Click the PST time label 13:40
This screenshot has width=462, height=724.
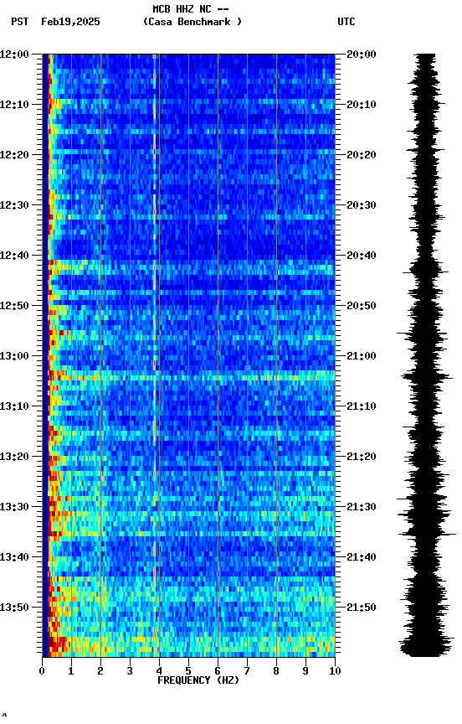[x=14, y=557]
